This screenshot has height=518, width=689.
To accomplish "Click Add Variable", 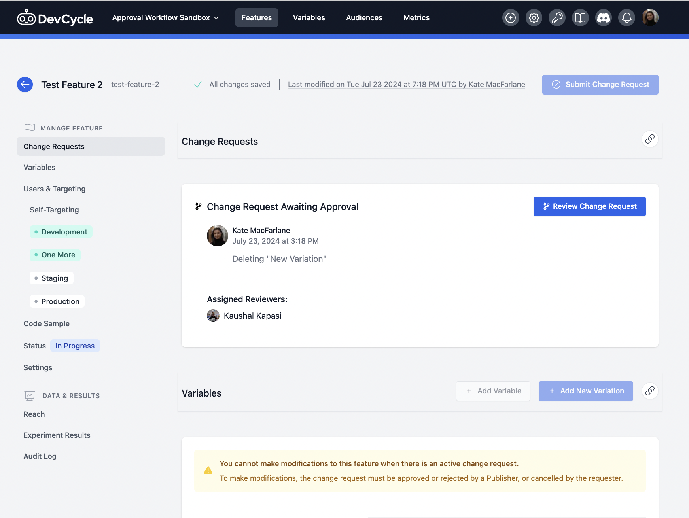I will (493, 391).
